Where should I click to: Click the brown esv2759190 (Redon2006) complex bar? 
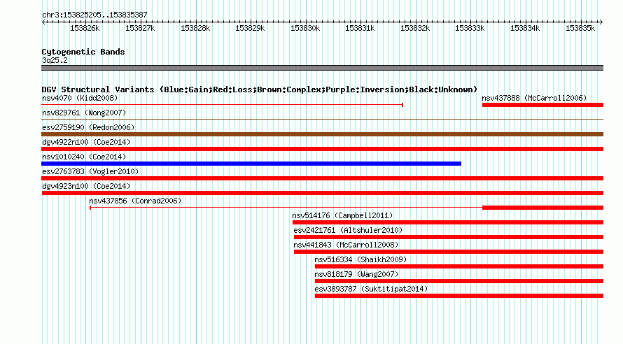pyautogui.click(x=322, y=134)
